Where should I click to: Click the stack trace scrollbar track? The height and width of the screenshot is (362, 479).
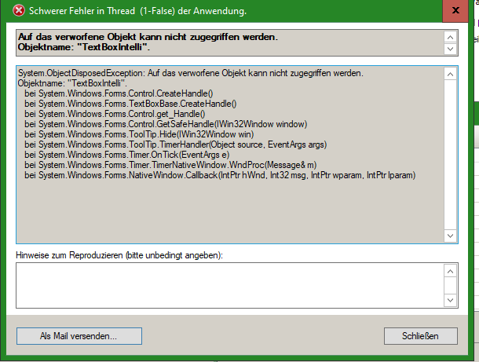450,155
